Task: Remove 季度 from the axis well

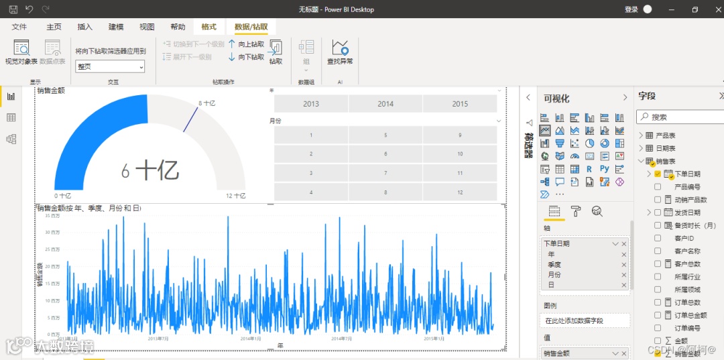Action: (624, 264)
